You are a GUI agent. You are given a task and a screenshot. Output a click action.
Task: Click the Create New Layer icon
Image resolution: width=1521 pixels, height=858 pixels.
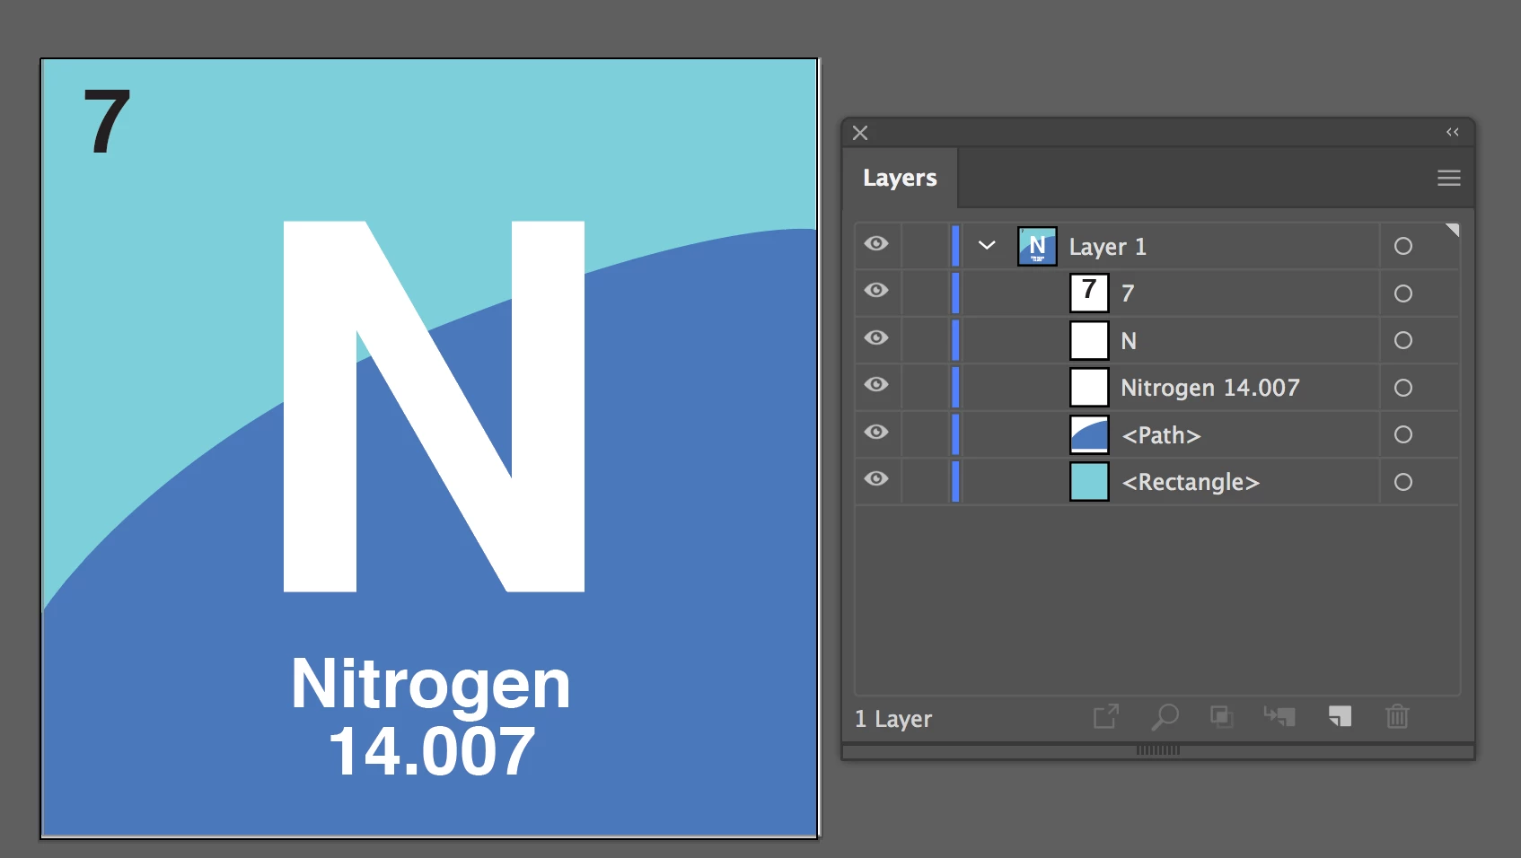[x=1340, y=716]
